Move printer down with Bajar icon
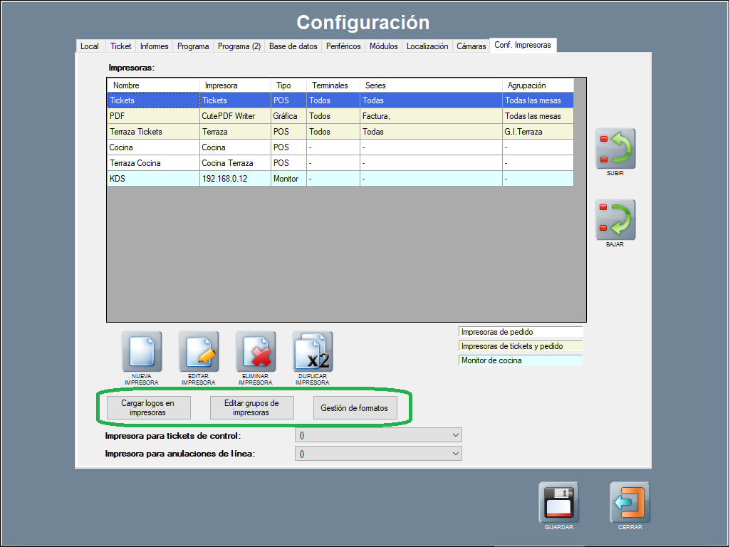This screenshot has width=730, height=547. click(x=615, y=220)
